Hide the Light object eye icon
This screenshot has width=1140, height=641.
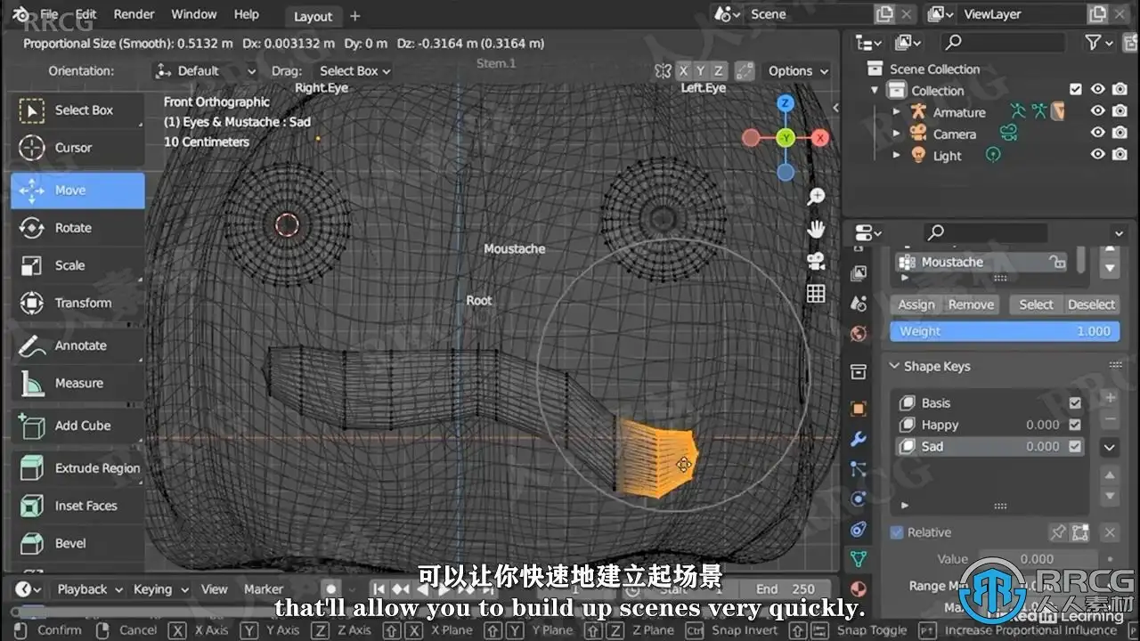point(1098,155)
